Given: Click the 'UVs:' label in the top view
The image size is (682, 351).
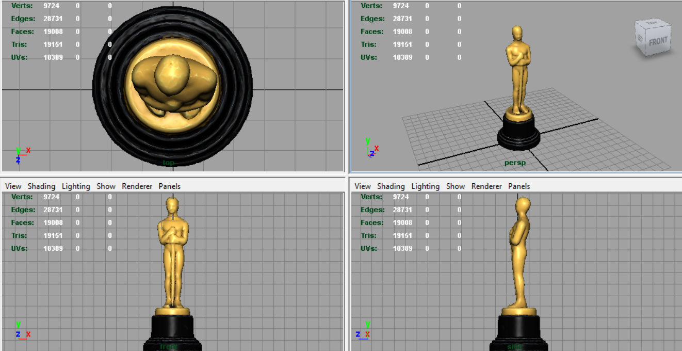Looking at the screenshot, I should point(20,57).
